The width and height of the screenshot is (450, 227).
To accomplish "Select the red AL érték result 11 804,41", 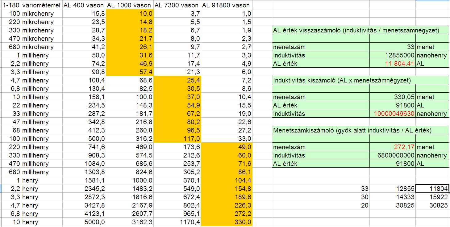I will point(392,64).
